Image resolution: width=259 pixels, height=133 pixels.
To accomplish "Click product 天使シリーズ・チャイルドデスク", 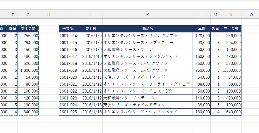I will pos(148,105).
